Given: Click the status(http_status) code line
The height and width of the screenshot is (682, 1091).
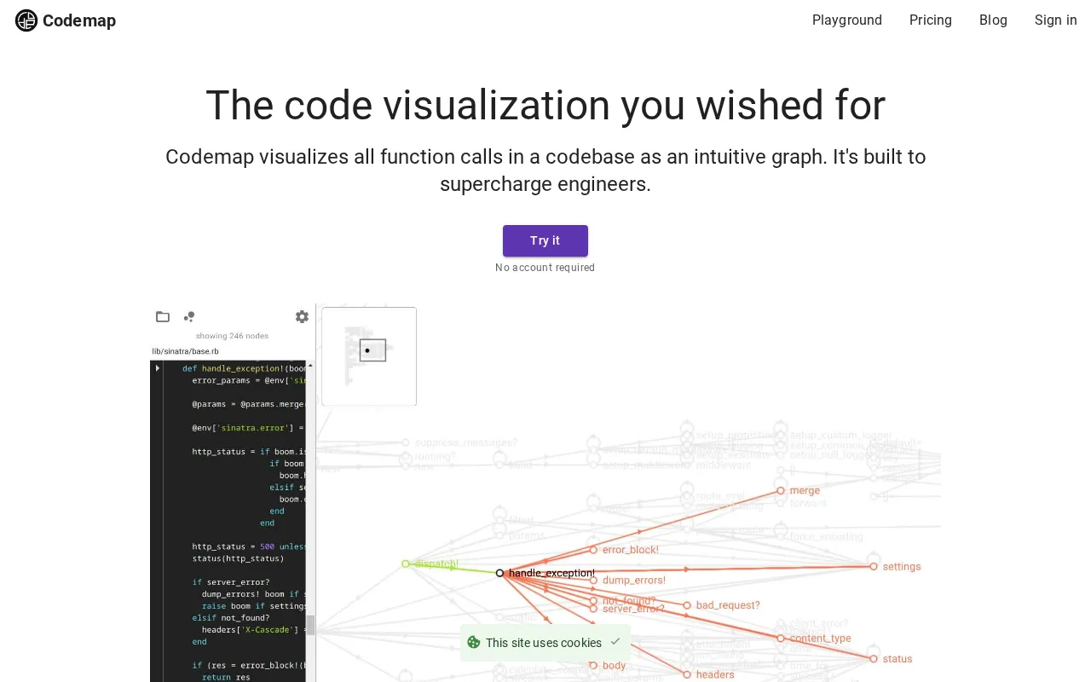Looking at the screenshot, I should tap(238, 559).
